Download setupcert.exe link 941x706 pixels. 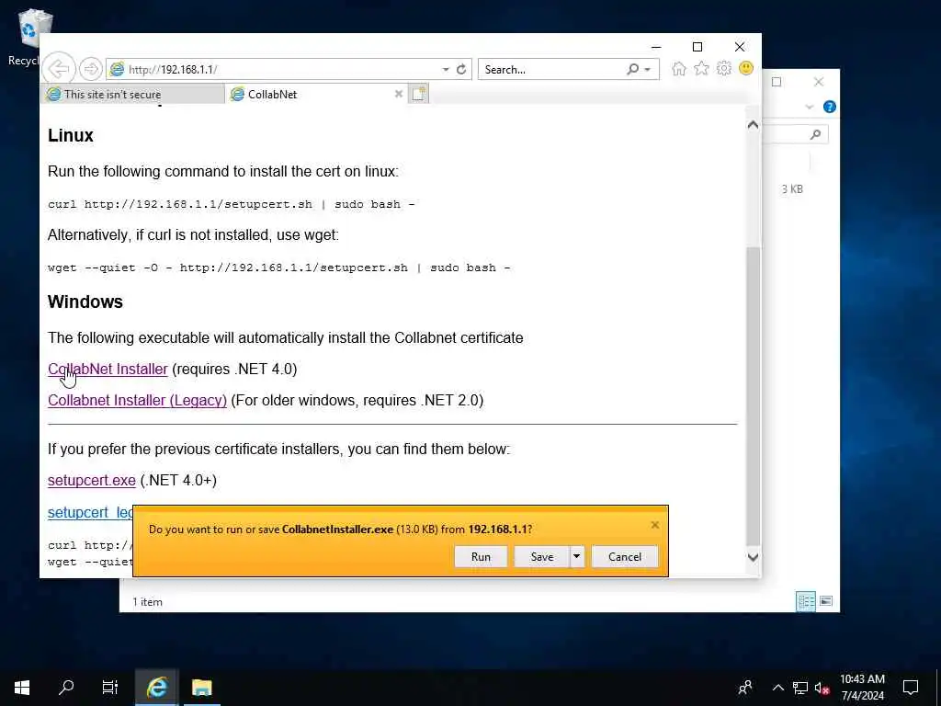(x=92, y=480)
